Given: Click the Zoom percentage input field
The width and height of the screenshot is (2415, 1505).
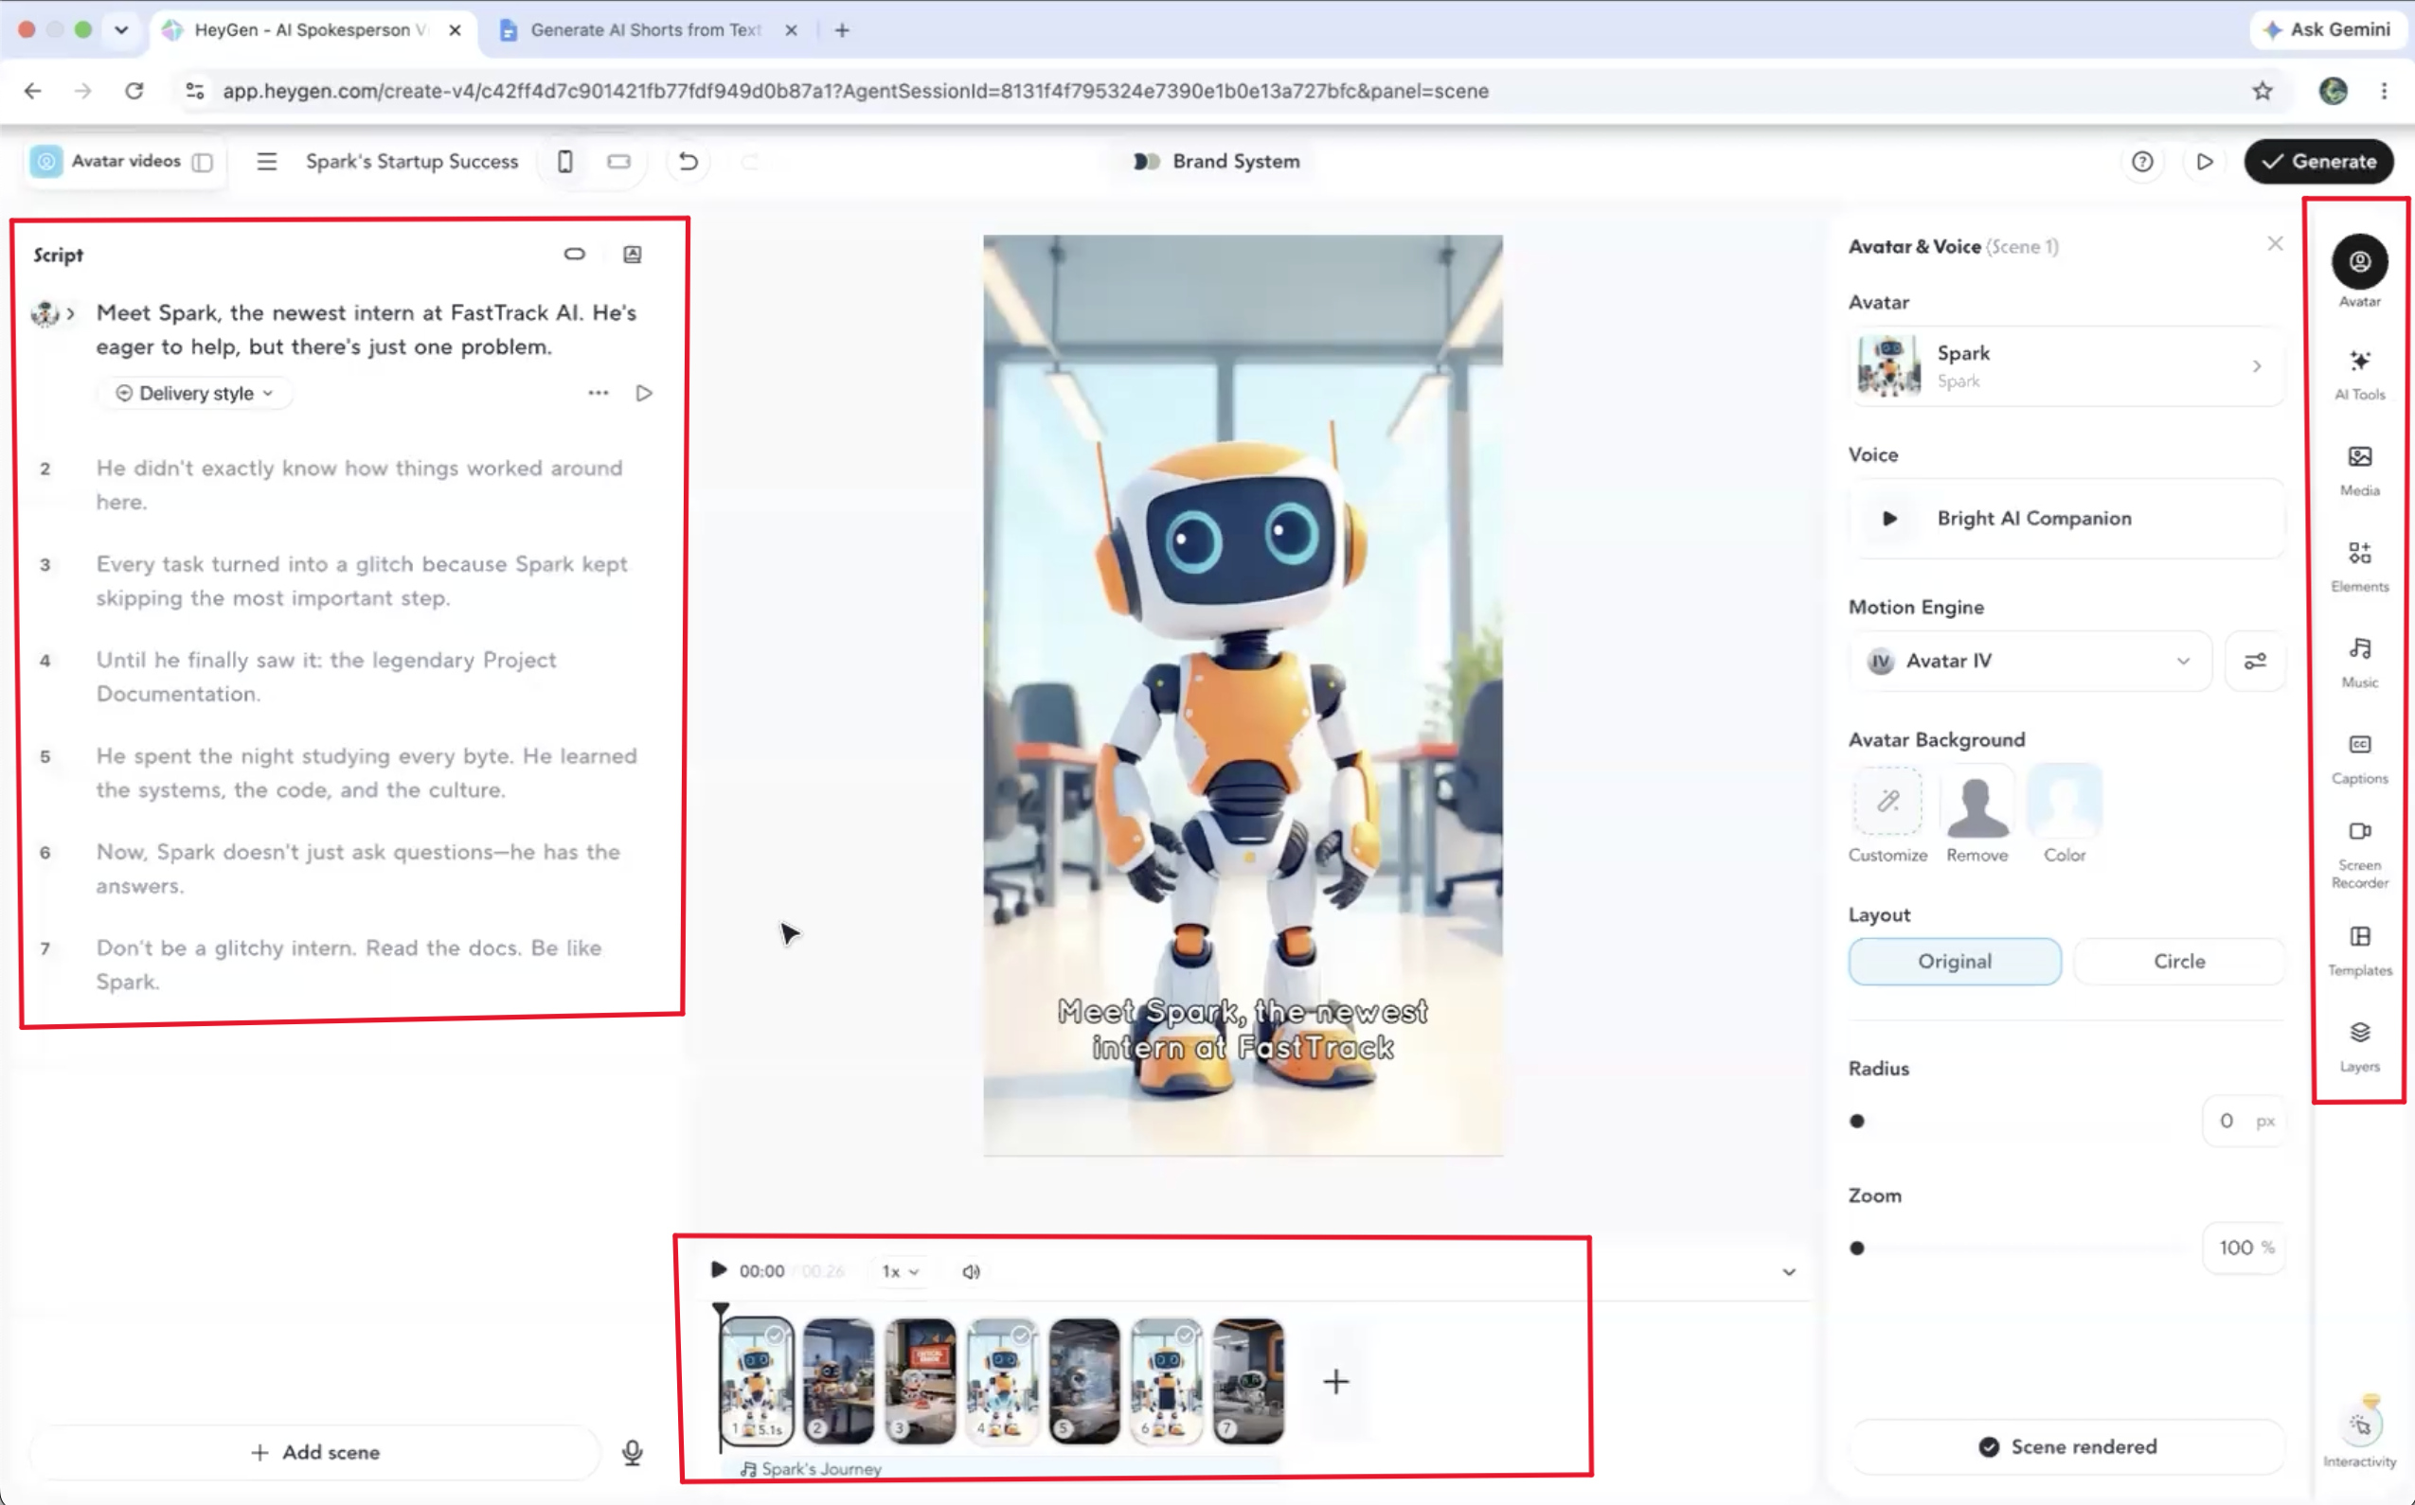Looking at the screenshot, I should (2244, 1248).
